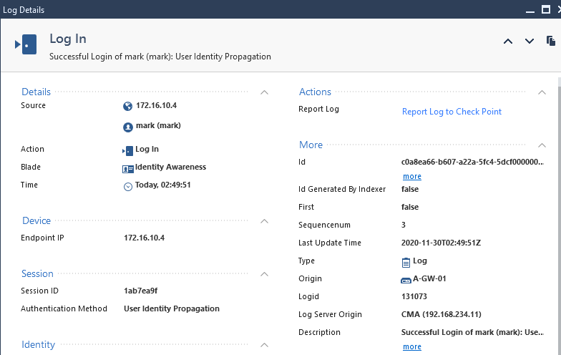Go to the next log entry arrow
This screenshot has width=561, height=355.
click(x=530, y=42)
